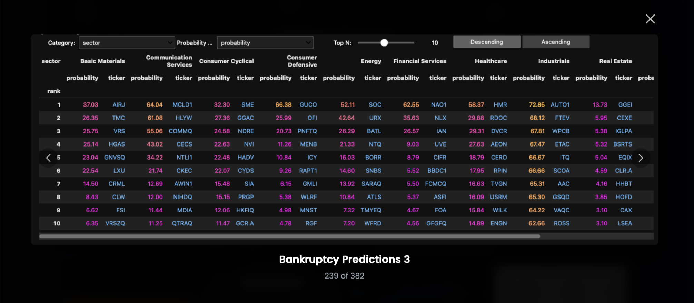The image size is (694, 303).
Task: Click the Consumer Defensive column header
Action: pos(302,61)
